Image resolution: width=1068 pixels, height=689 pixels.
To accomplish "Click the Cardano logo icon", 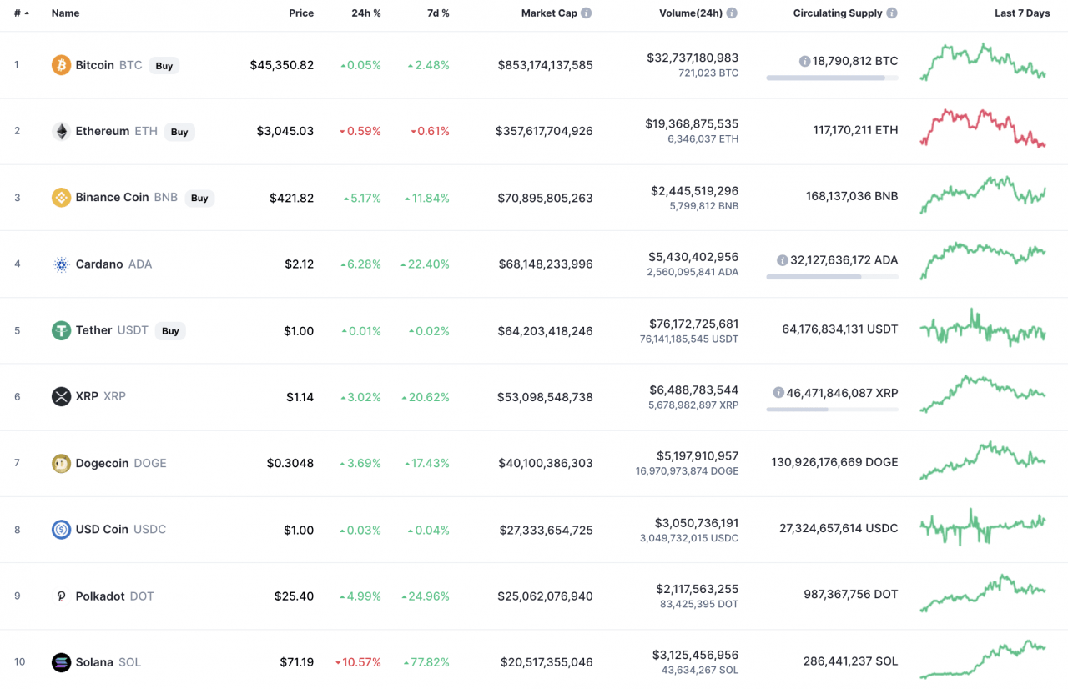I will (x=61, y=264).
